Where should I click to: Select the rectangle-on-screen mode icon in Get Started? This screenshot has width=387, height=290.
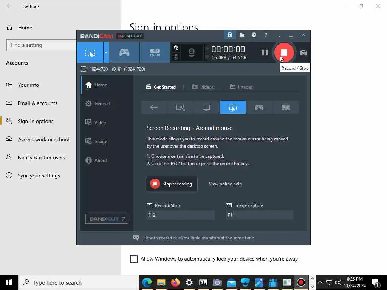(x=180, y=107)
